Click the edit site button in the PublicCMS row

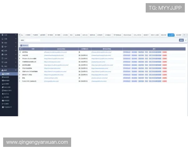(127, 81)
